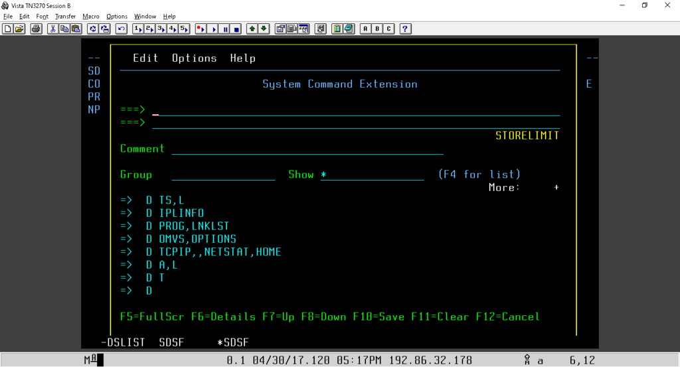Click the *SDSF label at the bottom

coord(233,342)
